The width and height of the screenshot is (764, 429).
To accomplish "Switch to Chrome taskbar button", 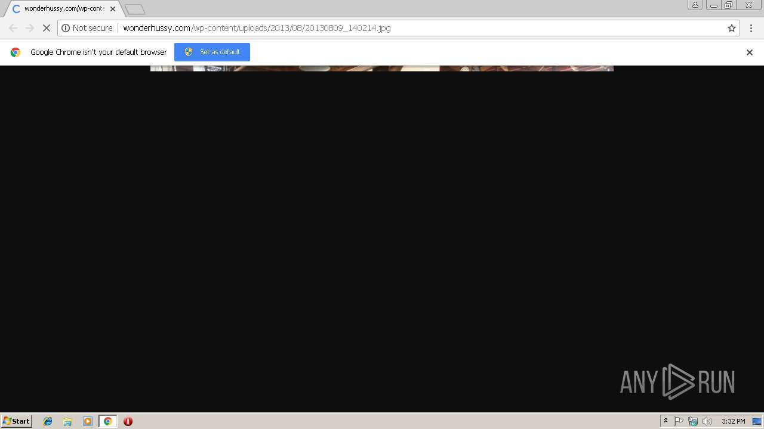I will 107,421.
